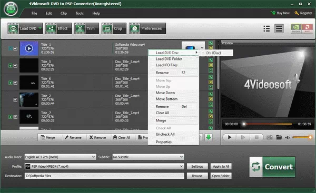This screenshot has width=316, height=193.
Task: Take a snapshot with camera icon
Action: pyautogui.click(x=270, y=137)
